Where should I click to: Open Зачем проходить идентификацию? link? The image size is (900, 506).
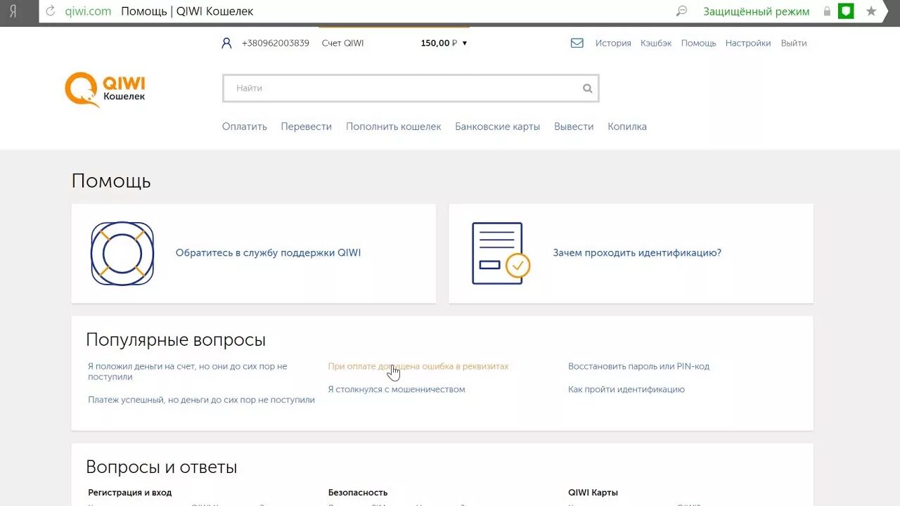[637, 253]
